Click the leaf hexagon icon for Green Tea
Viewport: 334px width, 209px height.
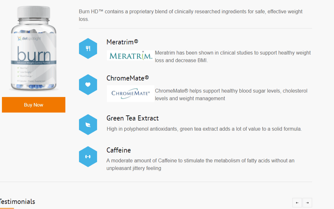point(88,125)
